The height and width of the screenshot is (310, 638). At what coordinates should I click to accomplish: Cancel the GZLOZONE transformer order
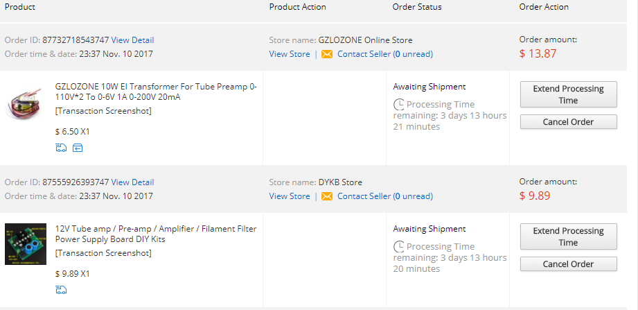coord(568,122)
